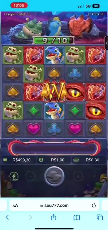Screen dimensions: 108x230
Task: Go back with Safari back arrow
Action: (x=7, y=217)
